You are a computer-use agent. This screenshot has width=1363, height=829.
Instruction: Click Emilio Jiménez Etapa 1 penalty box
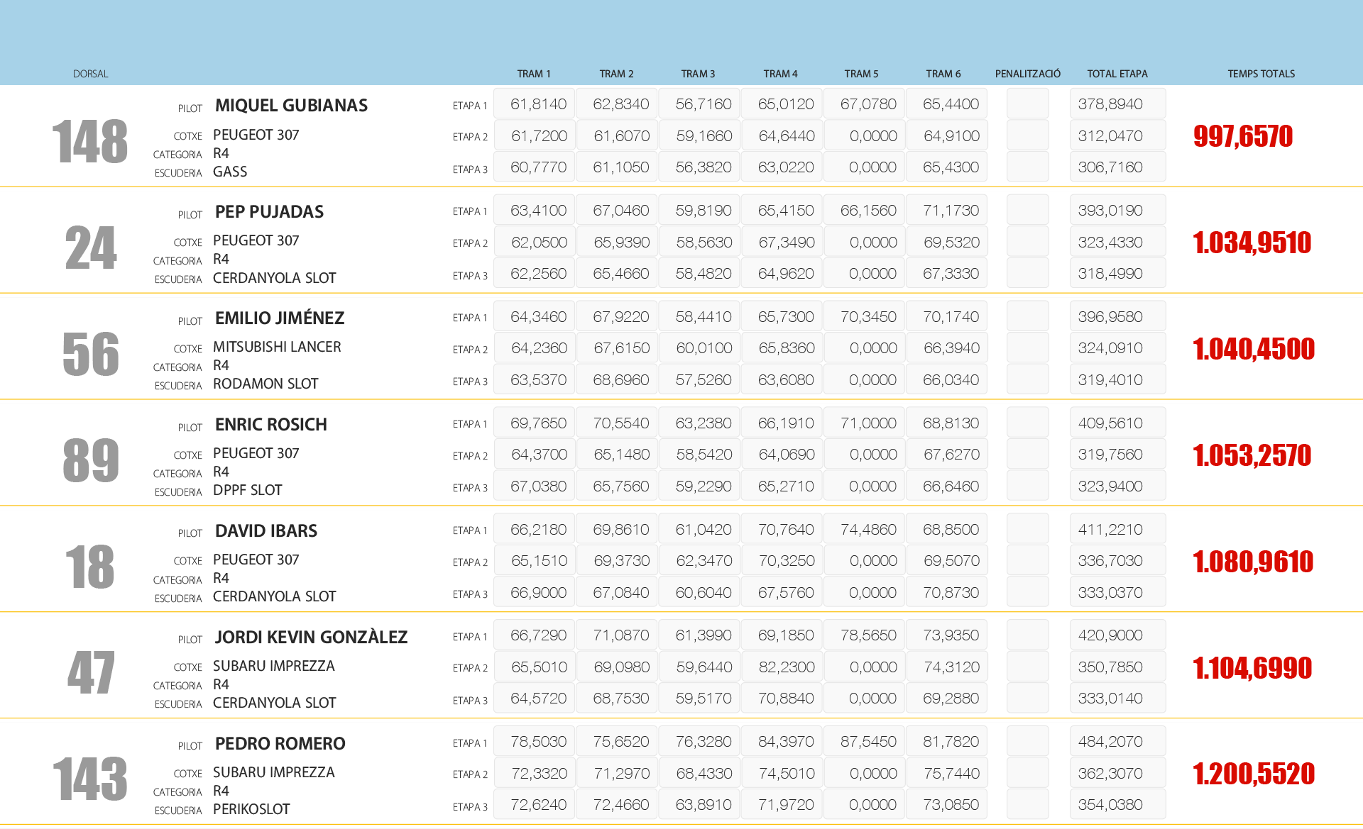pos(1027,317)
